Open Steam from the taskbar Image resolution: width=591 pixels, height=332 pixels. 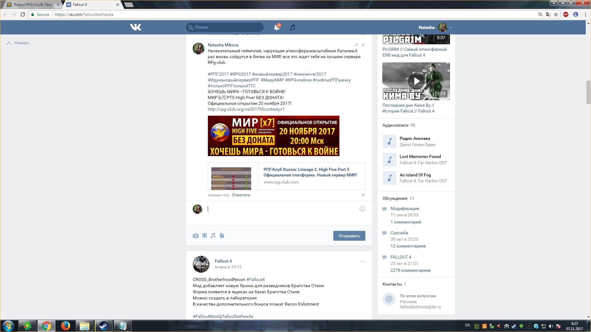click(x=103, y=326)
